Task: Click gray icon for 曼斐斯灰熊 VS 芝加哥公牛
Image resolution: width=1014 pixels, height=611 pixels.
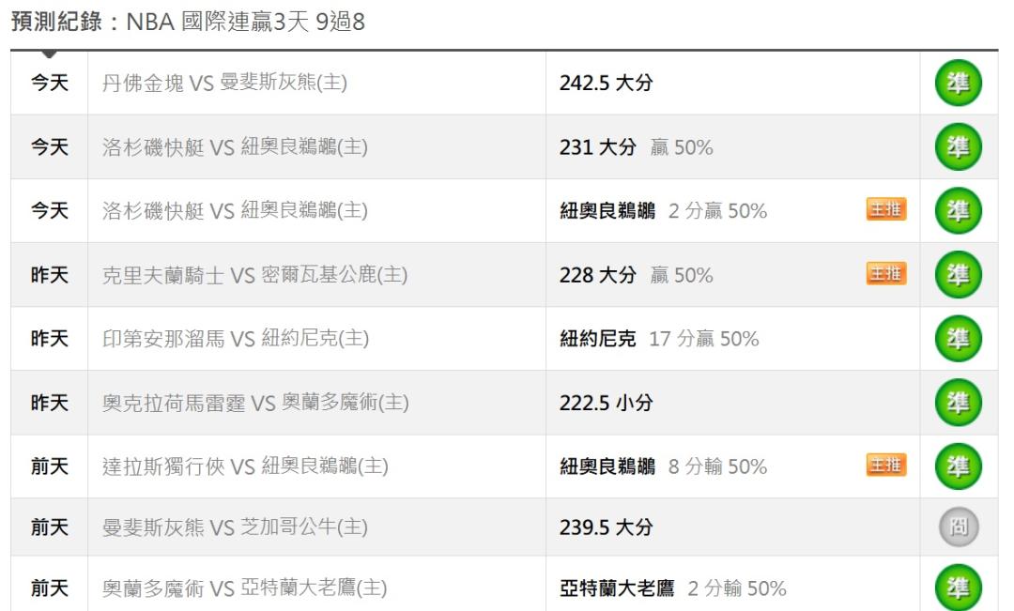Action: tap(958, 528)
